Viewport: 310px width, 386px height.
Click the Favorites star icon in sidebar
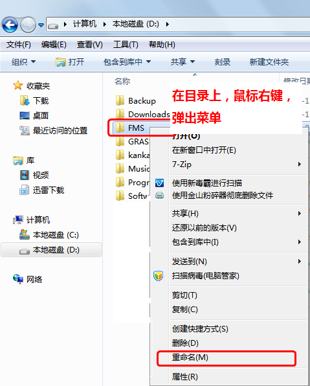click(x=17, y=85)
